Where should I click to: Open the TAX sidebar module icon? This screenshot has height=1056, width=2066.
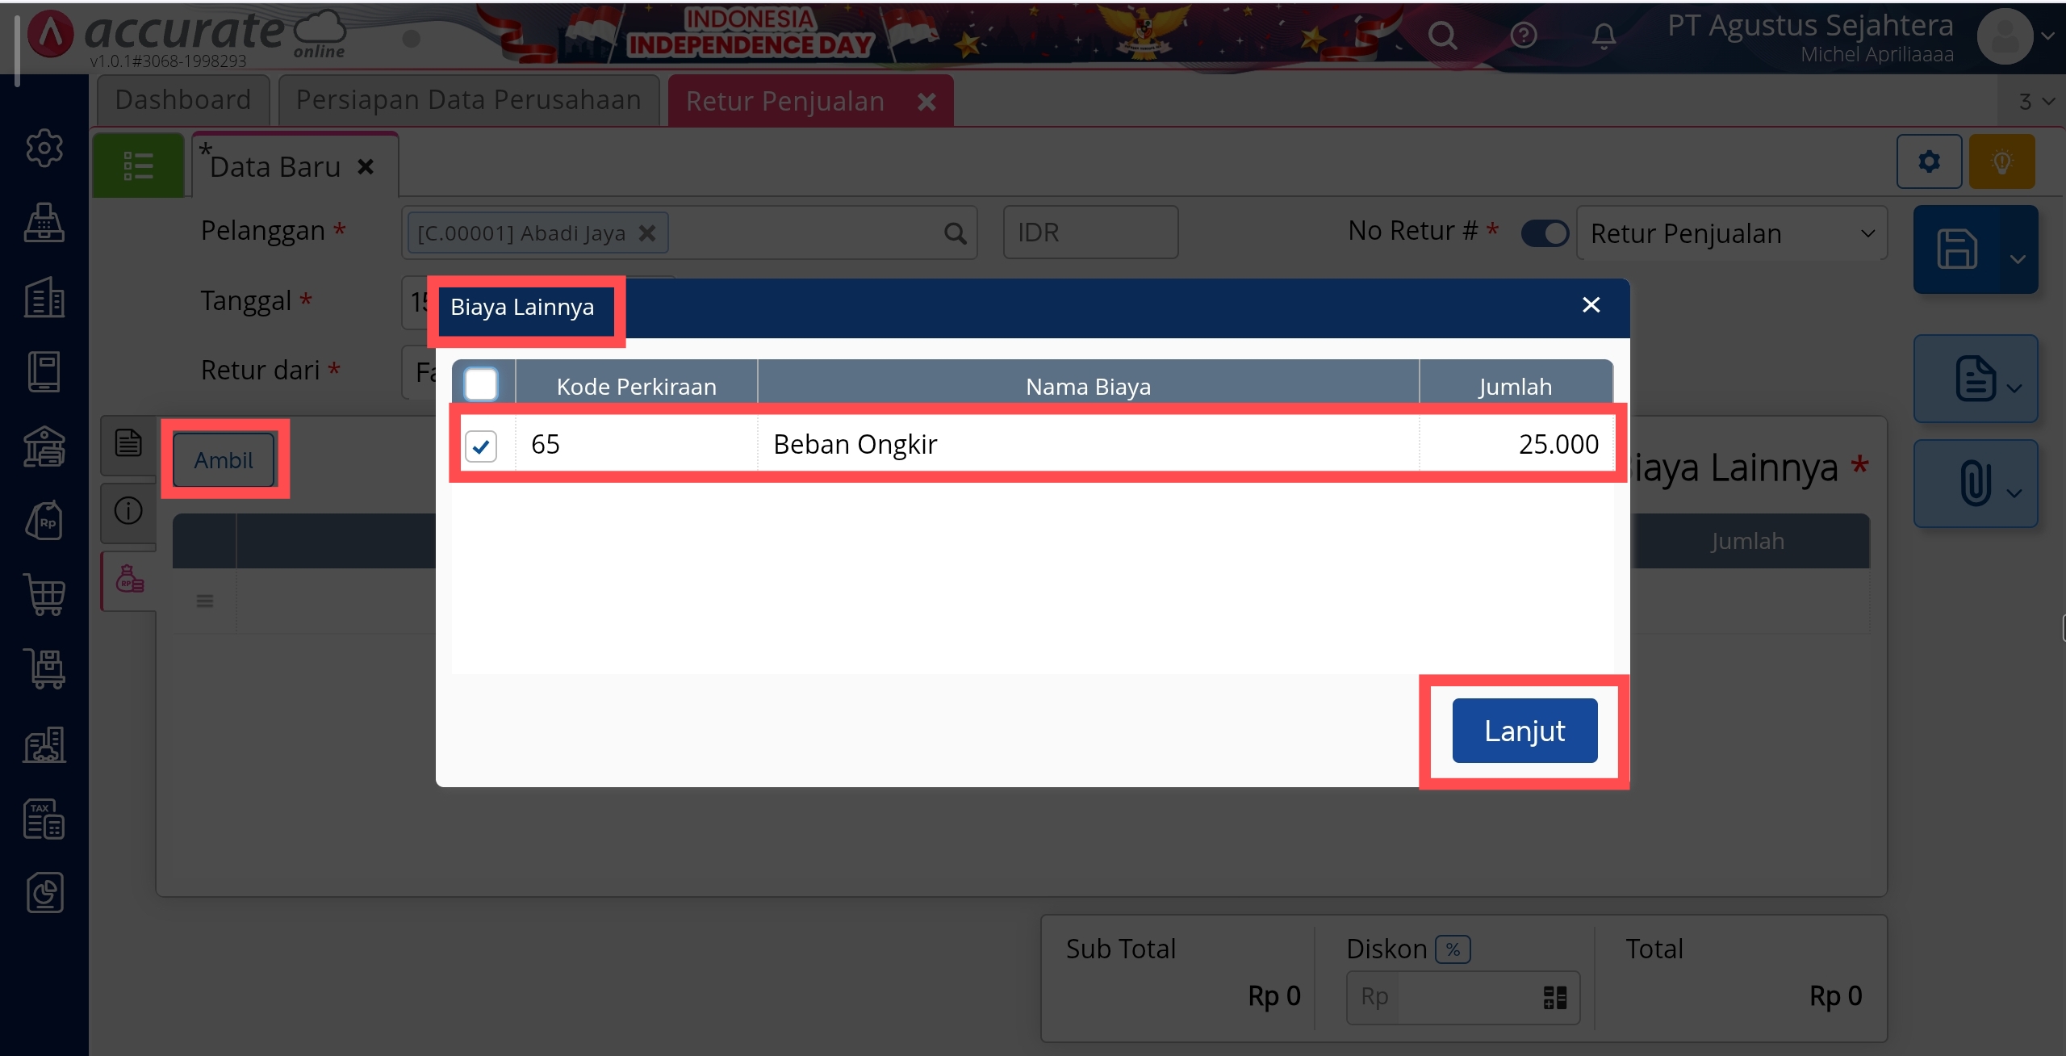[x=44, y=819]
